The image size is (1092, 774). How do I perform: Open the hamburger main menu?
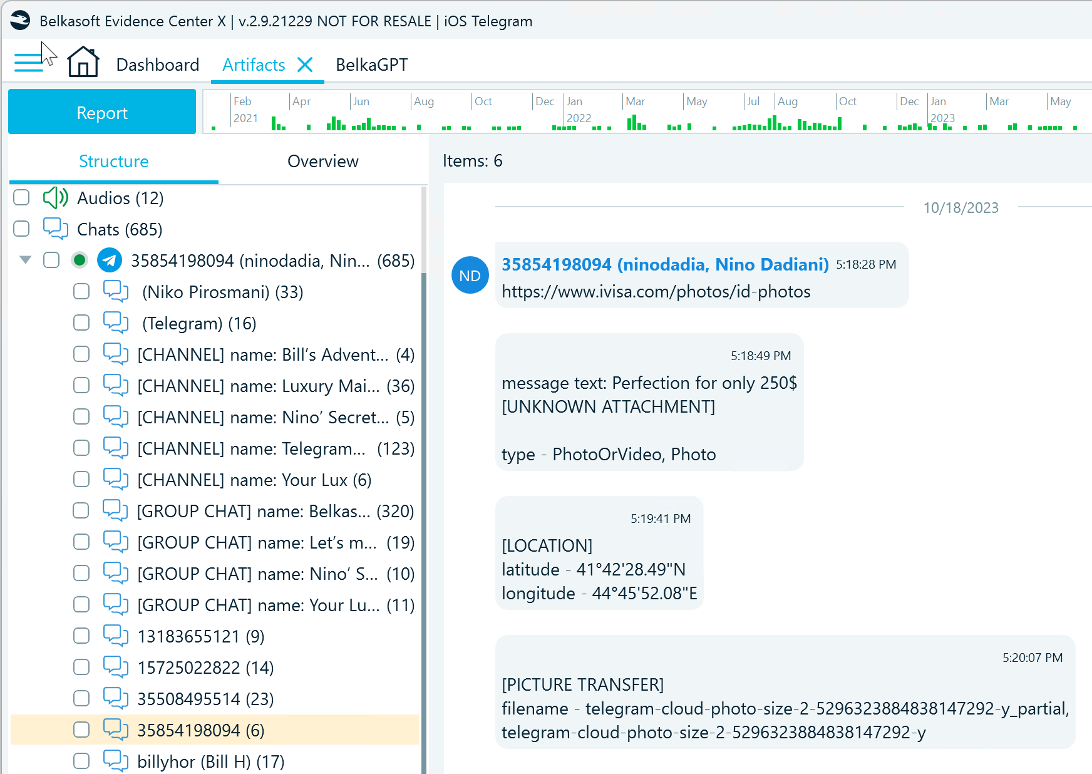[28, 63]
